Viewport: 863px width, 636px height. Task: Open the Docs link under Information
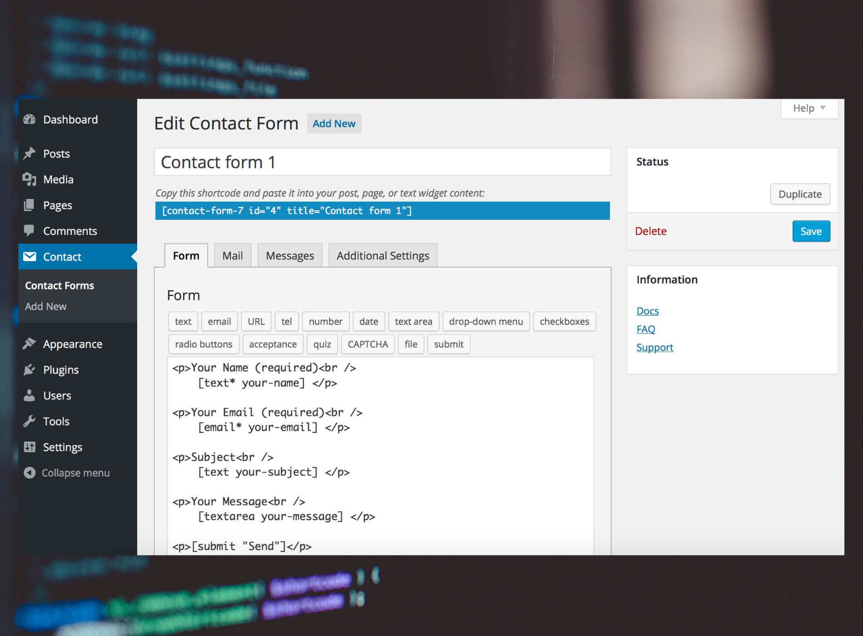647,311
